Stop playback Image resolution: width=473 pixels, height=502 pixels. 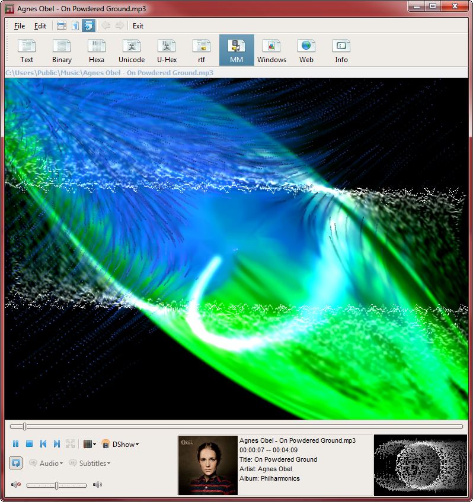point(29,444)
